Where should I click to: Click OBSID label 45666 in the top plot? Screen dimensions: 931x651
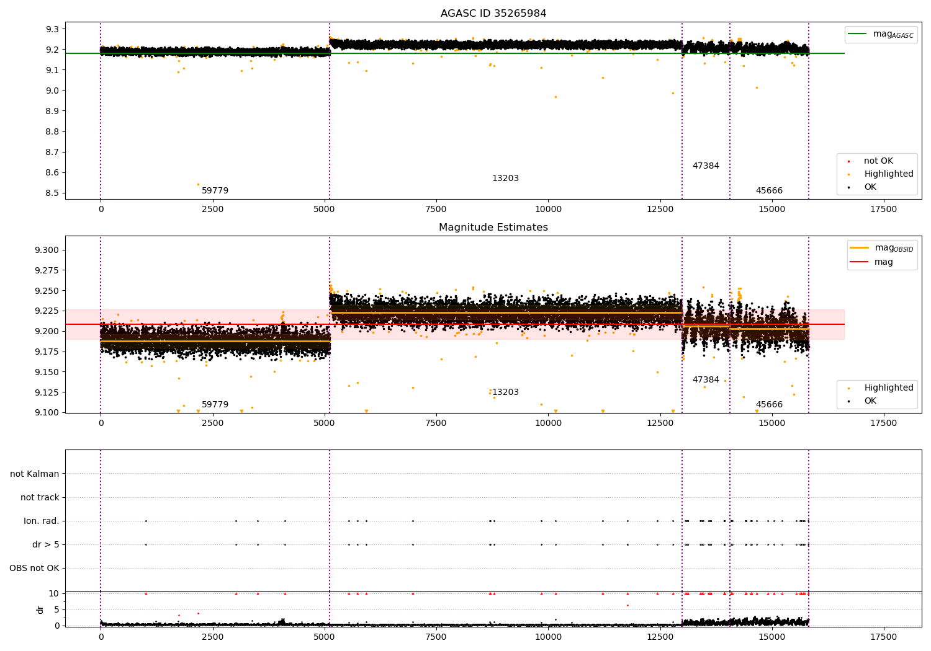click(x=769, y=191)
